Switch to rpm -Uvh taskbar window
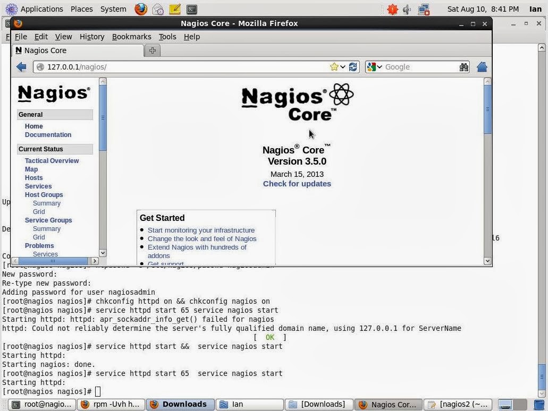Screen dimensions: 548x411 pyautogui.click(x=111, y=405)
